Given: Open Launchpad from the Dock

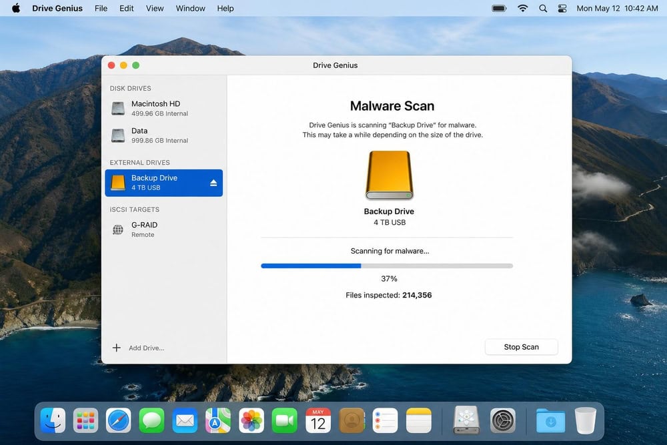Looking at the screenshot, I should point(85,420).
